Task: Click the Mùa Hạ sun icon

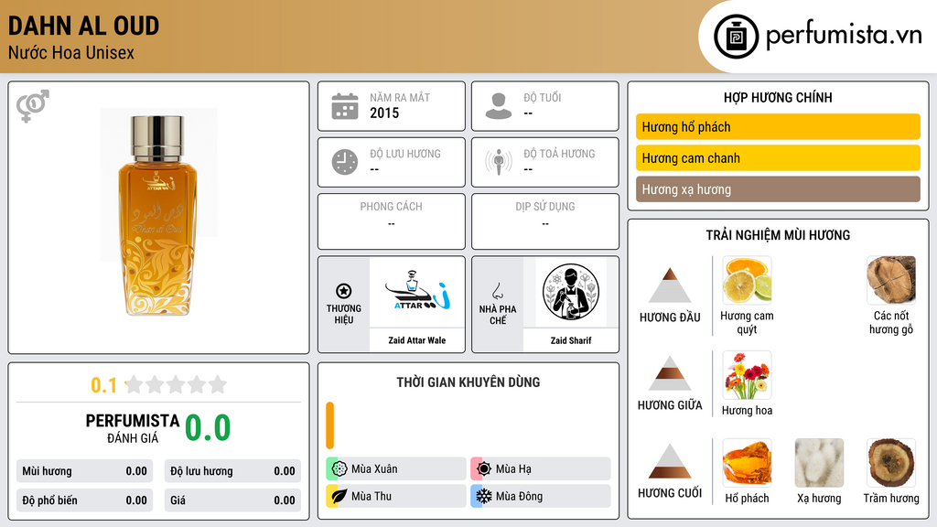Action: point(484,469)
